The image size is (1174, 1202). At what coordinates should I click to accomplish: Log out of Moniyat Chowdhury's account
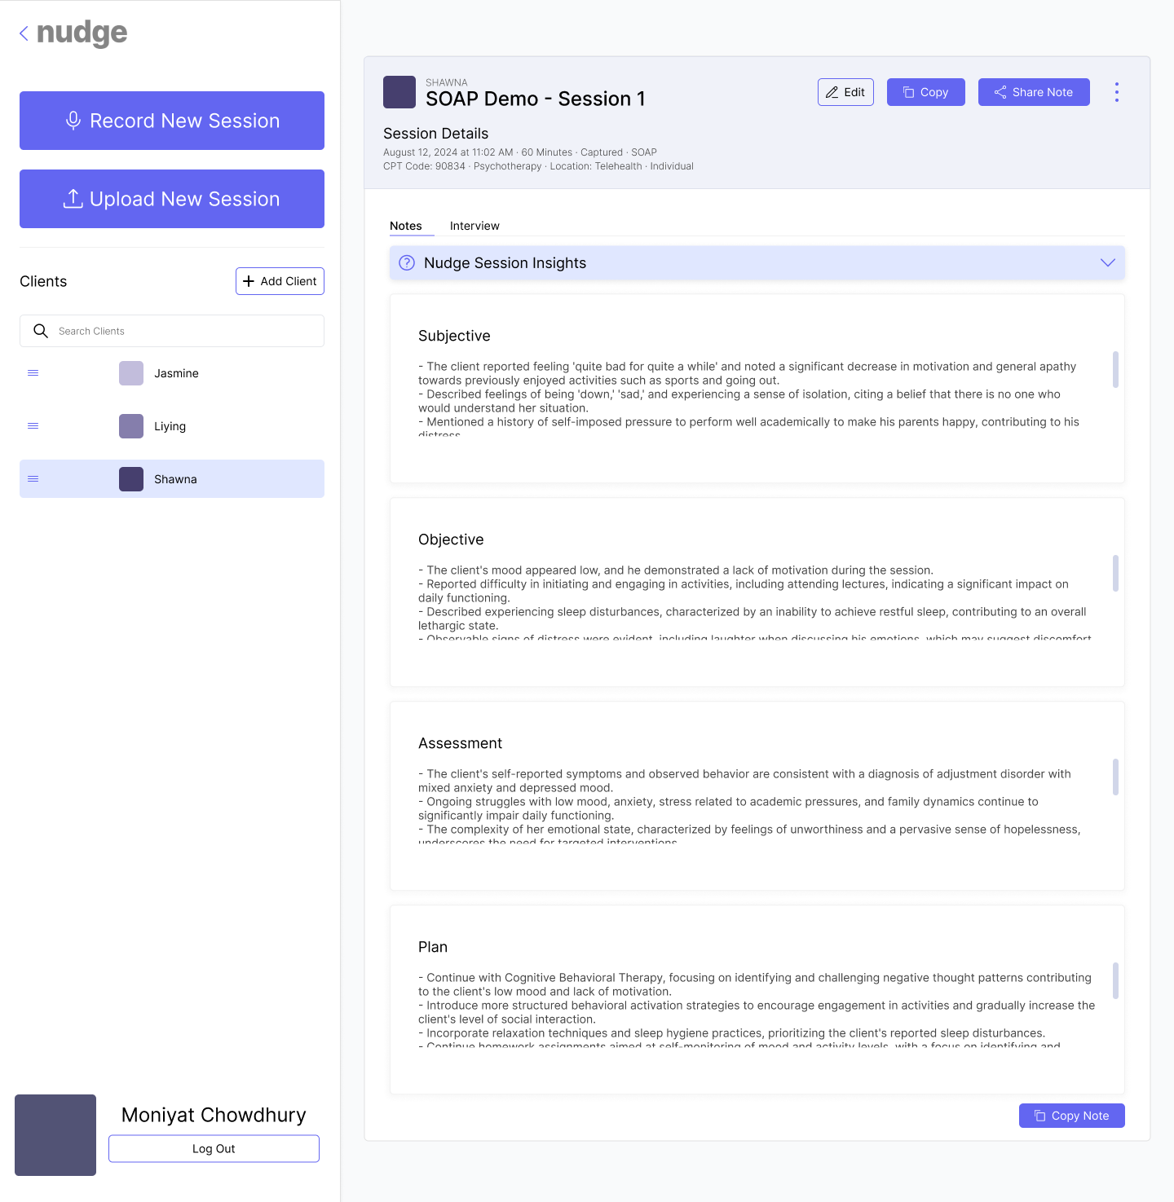point(213,1148)
